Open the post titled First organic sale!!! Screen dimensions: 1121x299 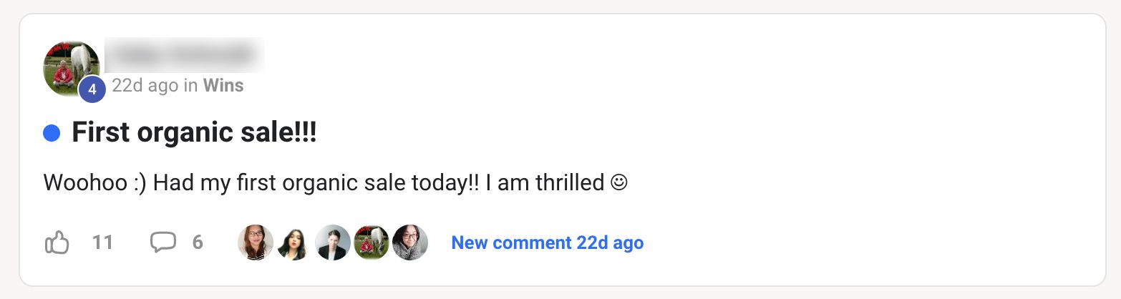click(x=194, y=133)
